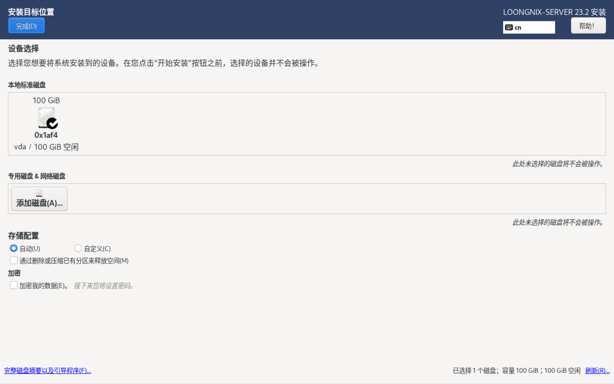Click the LOONGNIX-SERVER 23.2 安装 header text

point(554,12)
